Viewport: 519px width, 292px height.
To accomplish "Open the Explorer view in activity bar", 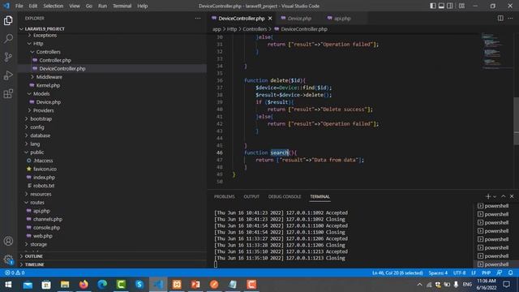I will (x=8, y=20).
